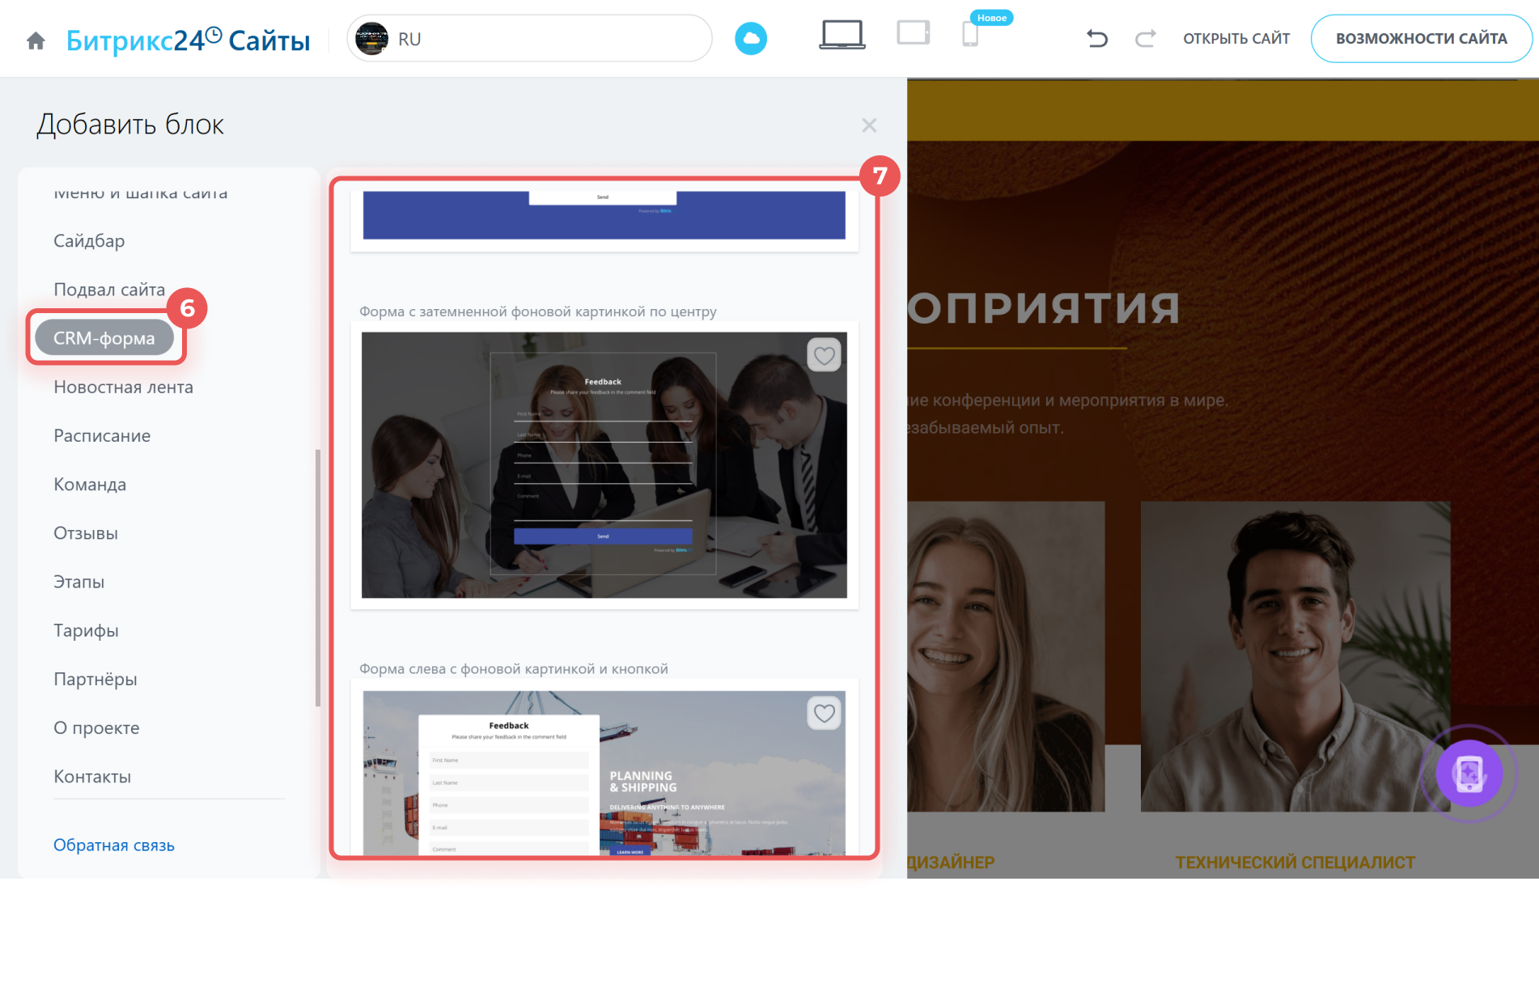Screen dimensions: 1539x983
Task: Switch to tablet preview mode
Action: coord(913,34)
